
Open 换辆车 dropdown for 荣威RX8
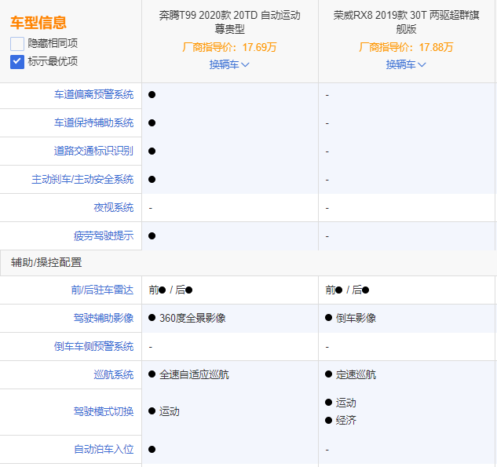[x=406, y=64]
